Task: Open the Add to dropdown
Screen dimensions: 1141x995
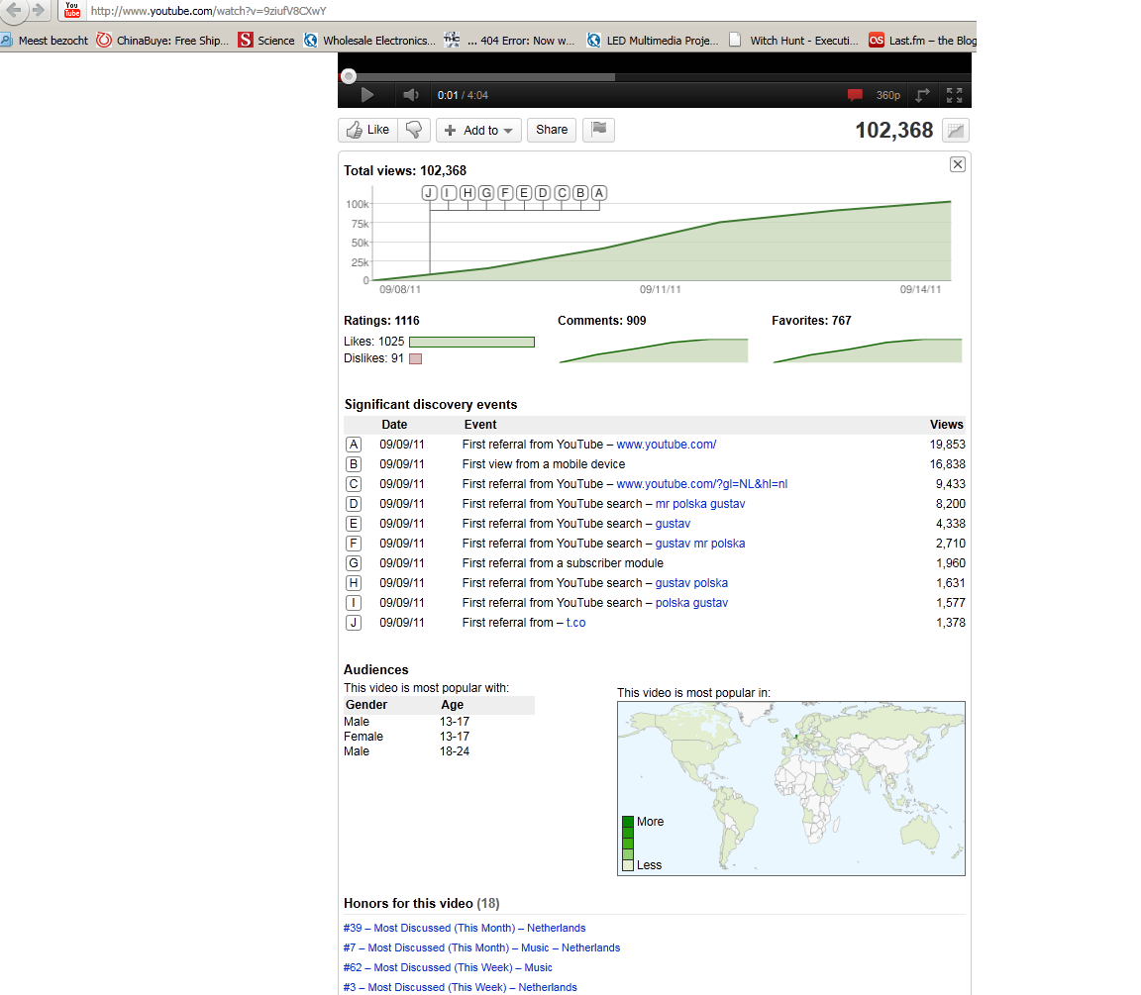Action: (478, 131)
